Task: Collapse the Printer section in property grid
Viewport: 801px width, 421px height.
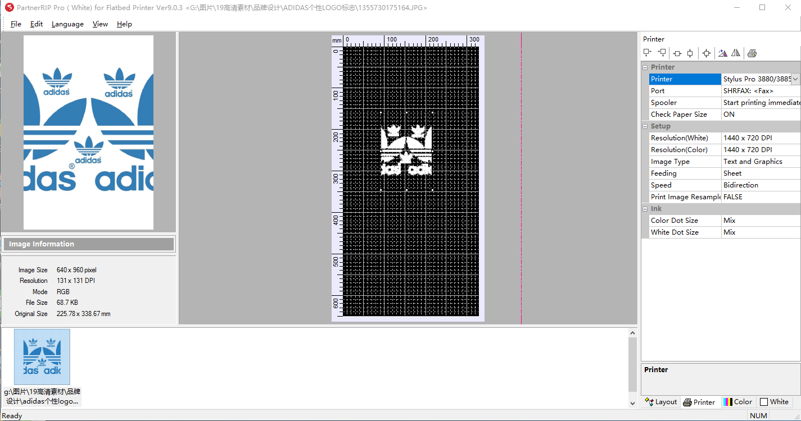Action: point(645,67)
